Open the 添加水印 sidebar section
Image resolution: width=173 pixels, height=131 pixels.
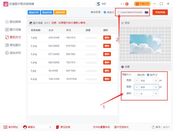[13, 53]
